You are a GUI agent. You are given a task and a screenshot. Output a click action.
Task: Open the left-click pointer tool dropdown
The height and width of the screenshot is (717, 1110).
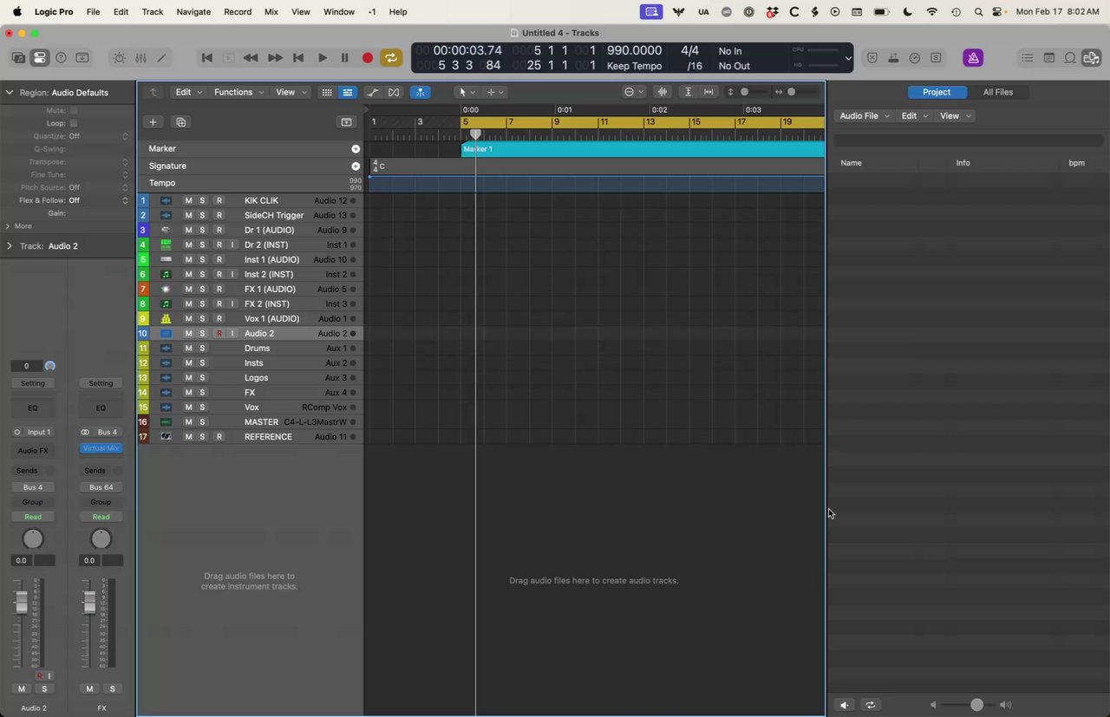pos(467,92)
